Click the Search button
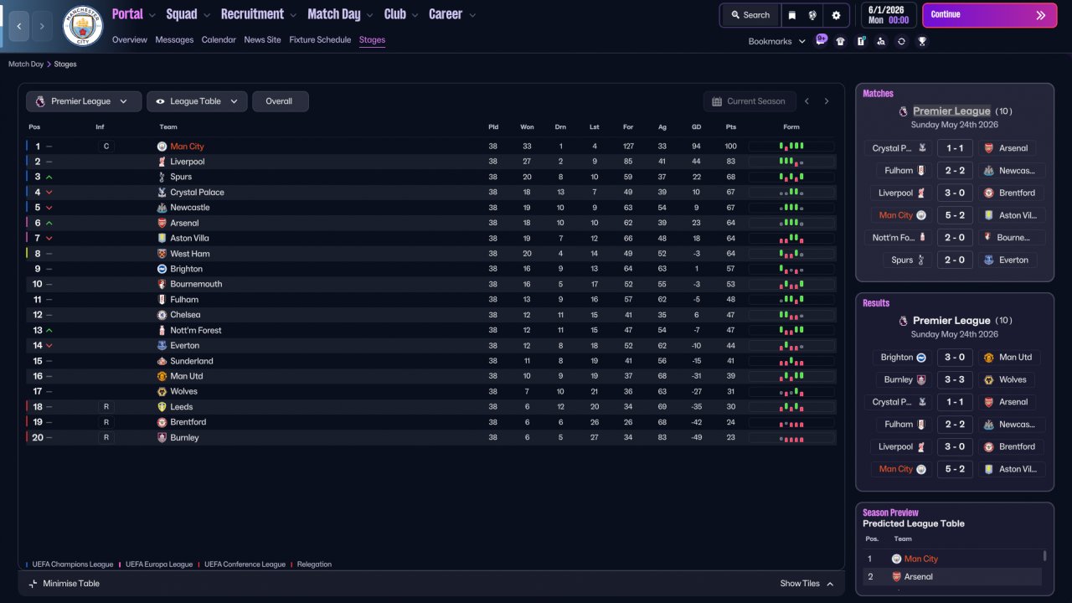1072x603 pixels. [x=750, y=15]
